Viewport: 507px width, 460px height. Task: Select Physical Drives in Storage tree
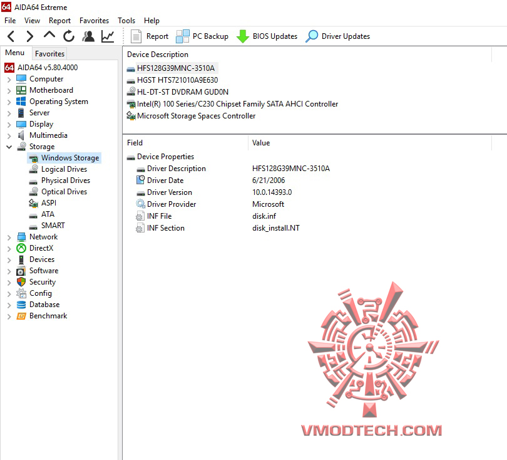coord(66,180)
